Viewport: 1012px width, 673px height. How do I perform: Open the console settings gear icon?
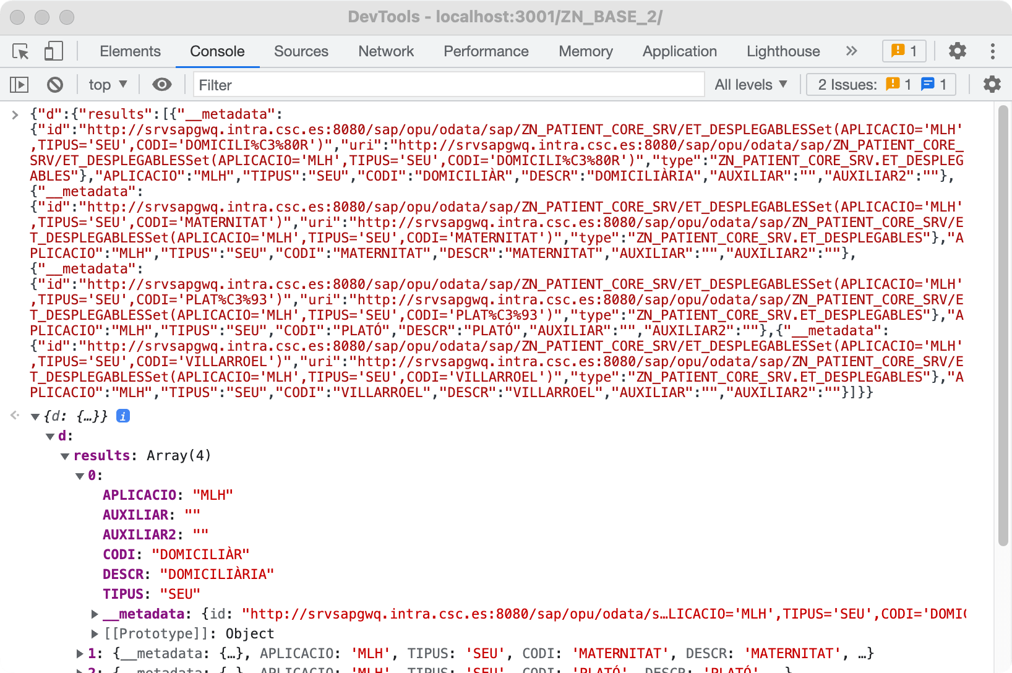pos(992,85)
